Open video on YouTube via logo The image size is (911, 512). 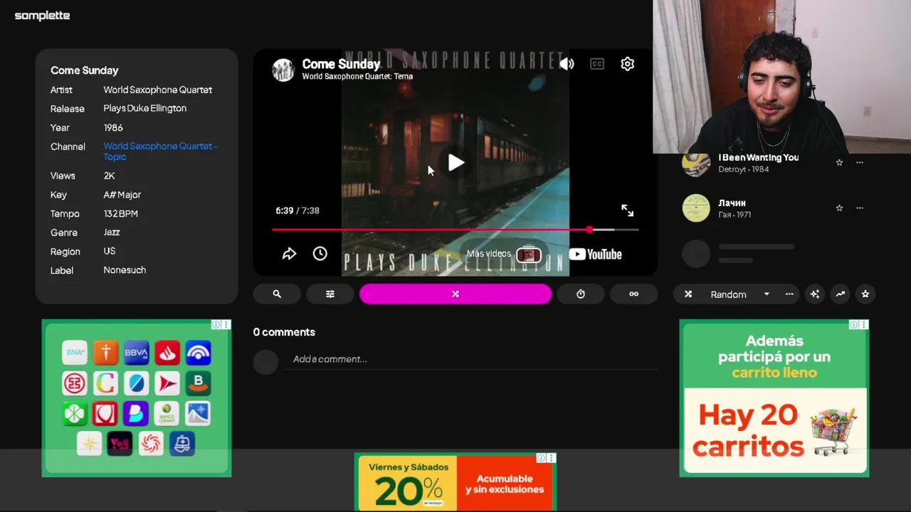(x=595, y=254)
